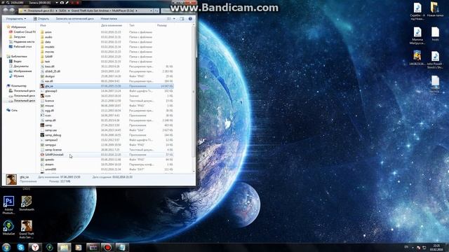Viewport: 449px width, 252px height.
Task: Click the Explorer search field
Action: (x=178, y=10)
